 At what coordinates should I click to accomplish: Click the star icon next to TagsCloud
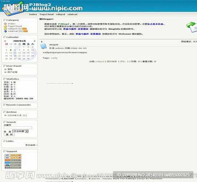(x=5, y=26)
